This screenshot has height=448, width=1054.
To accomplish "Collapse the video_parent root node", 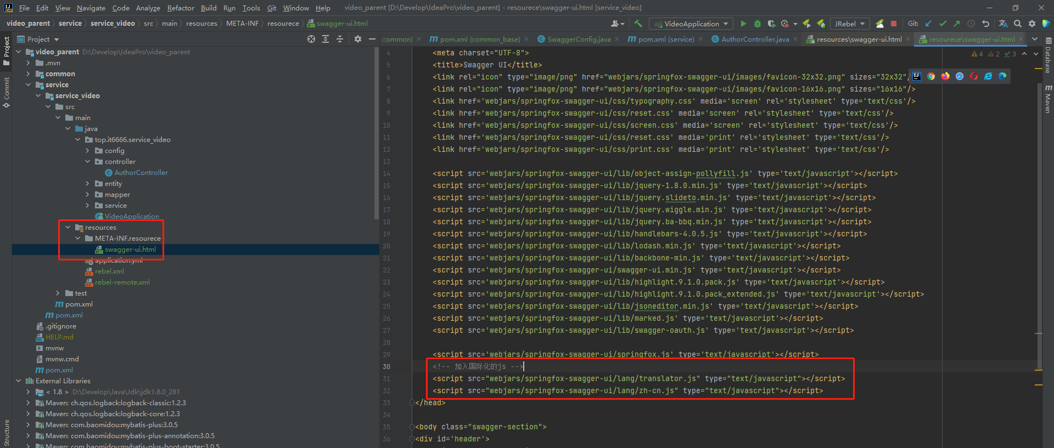I will (19, 52).
